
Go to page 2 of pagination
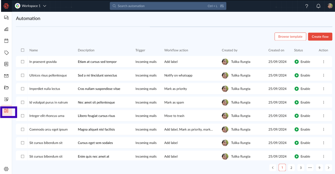pyautogui.click(x=291, y=168)
